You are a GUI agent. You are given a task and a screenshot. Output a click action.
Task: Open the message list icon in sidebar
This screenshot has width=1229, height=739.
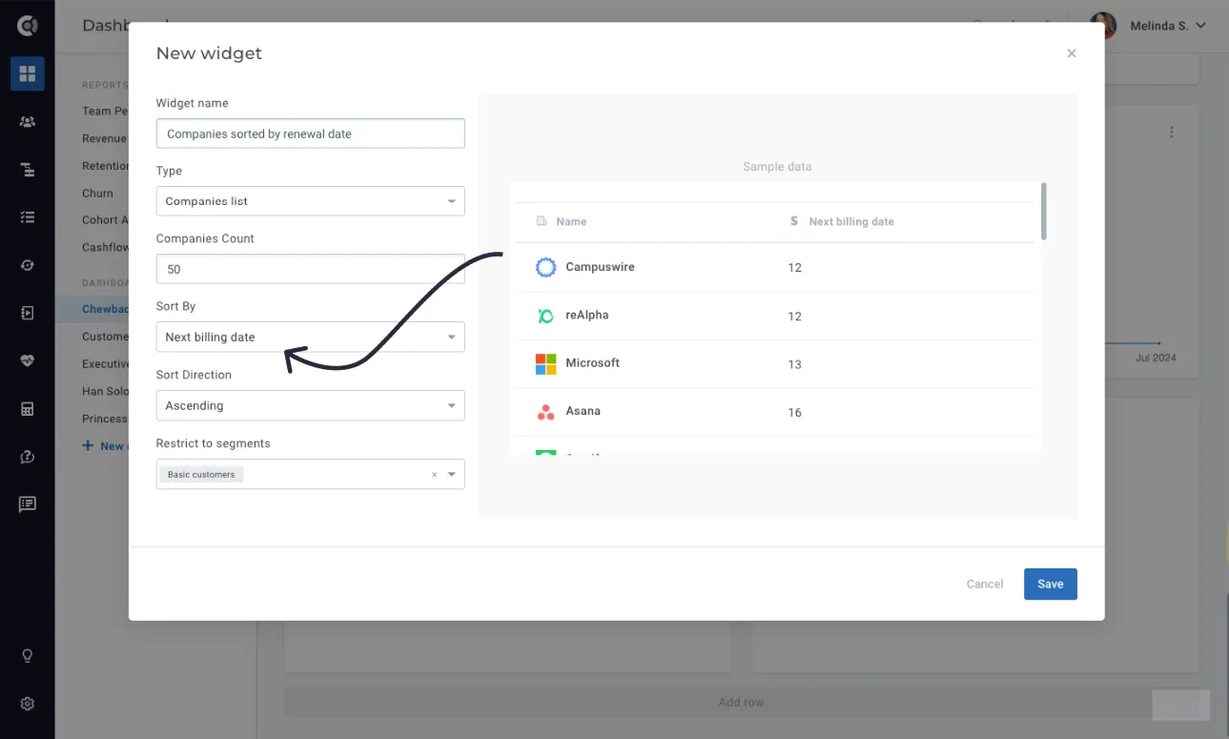pyautogui.click(x=27, y=504)
